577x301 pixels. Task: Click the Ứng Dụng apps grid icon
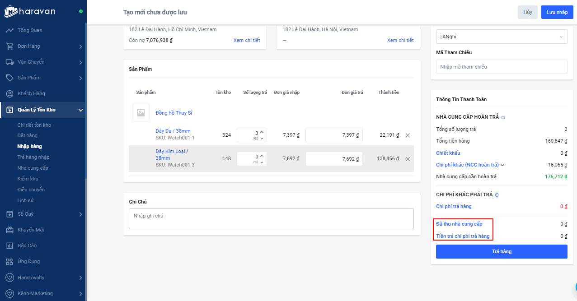(x=9, y=261)
